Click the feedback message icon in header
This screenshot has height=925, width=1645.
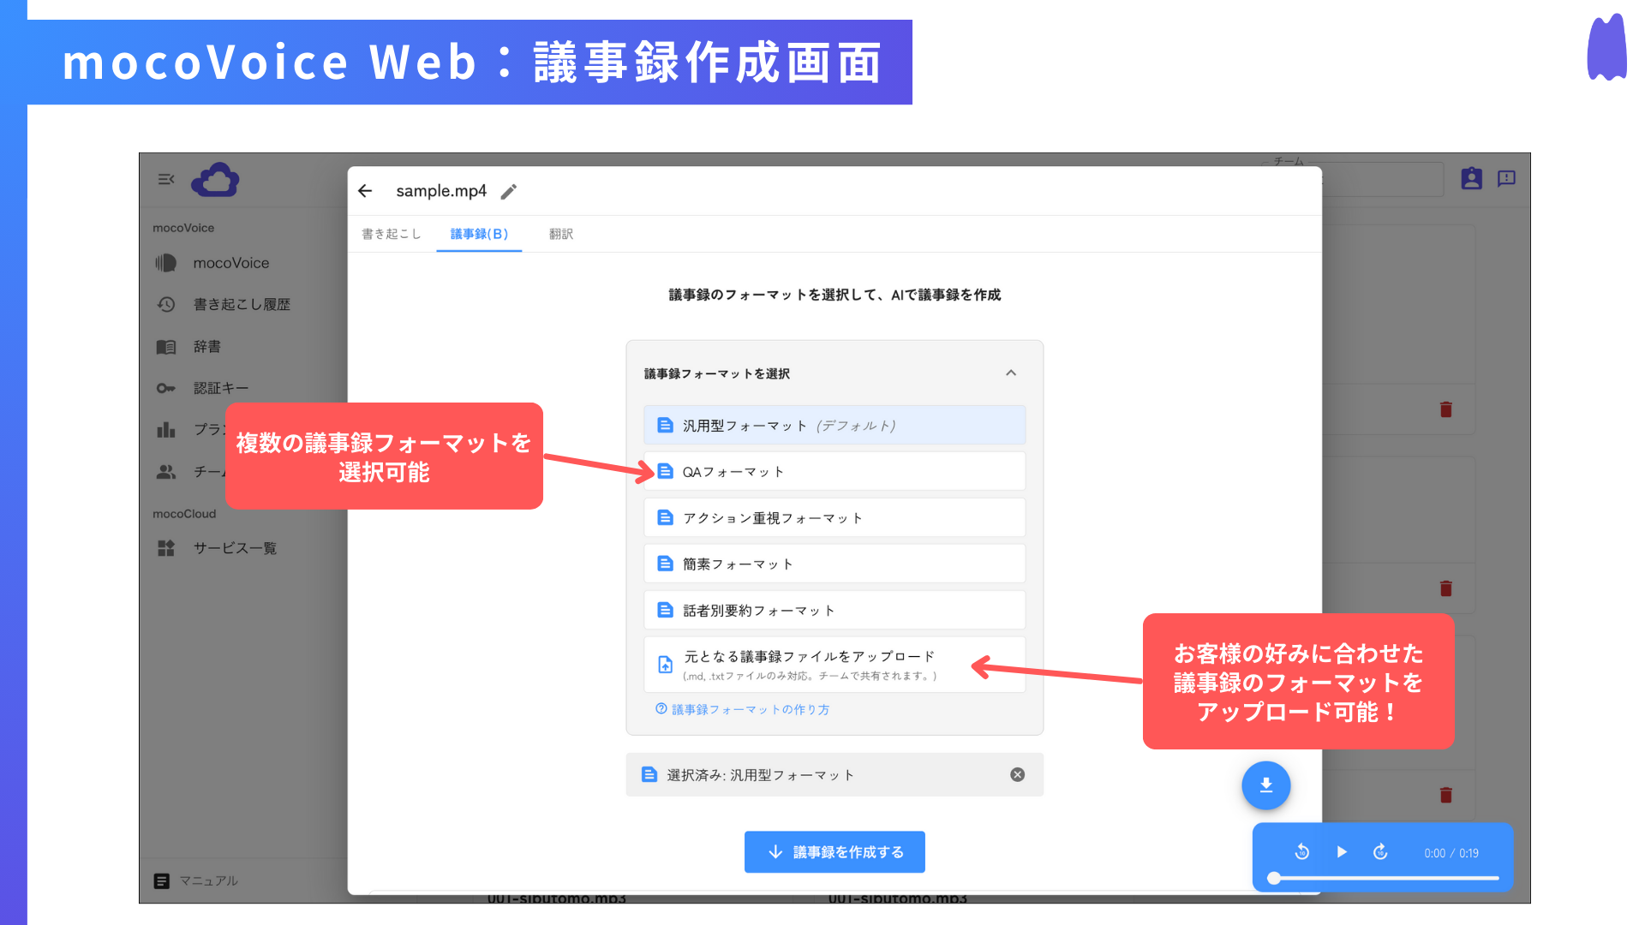click(x=1506, y=178)
